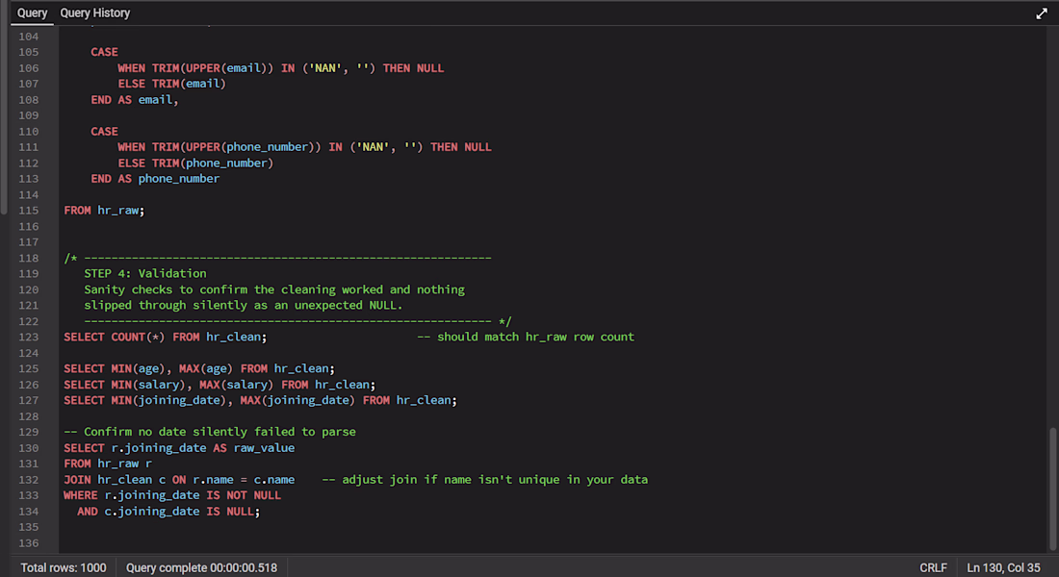Click the 'Ln 130, Col 35' cursor position
The height and width of the screenshot is (577, 1059).
1003,567
